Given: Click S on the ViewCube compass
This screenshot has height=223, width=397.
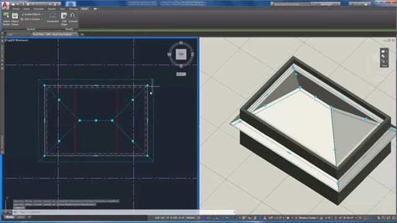Looking at the screenshot, I should pos(181,66).
